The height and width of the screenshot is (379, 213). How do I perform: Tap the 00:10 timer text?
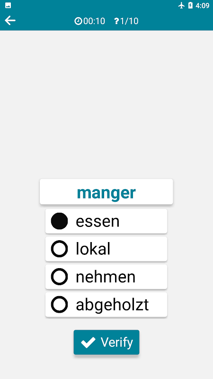tap(94, 21)
